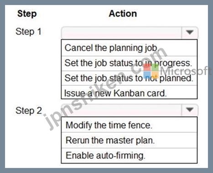
Task: Open the Step 1 dropdown arrow
Action: click(x=190, y=32)
